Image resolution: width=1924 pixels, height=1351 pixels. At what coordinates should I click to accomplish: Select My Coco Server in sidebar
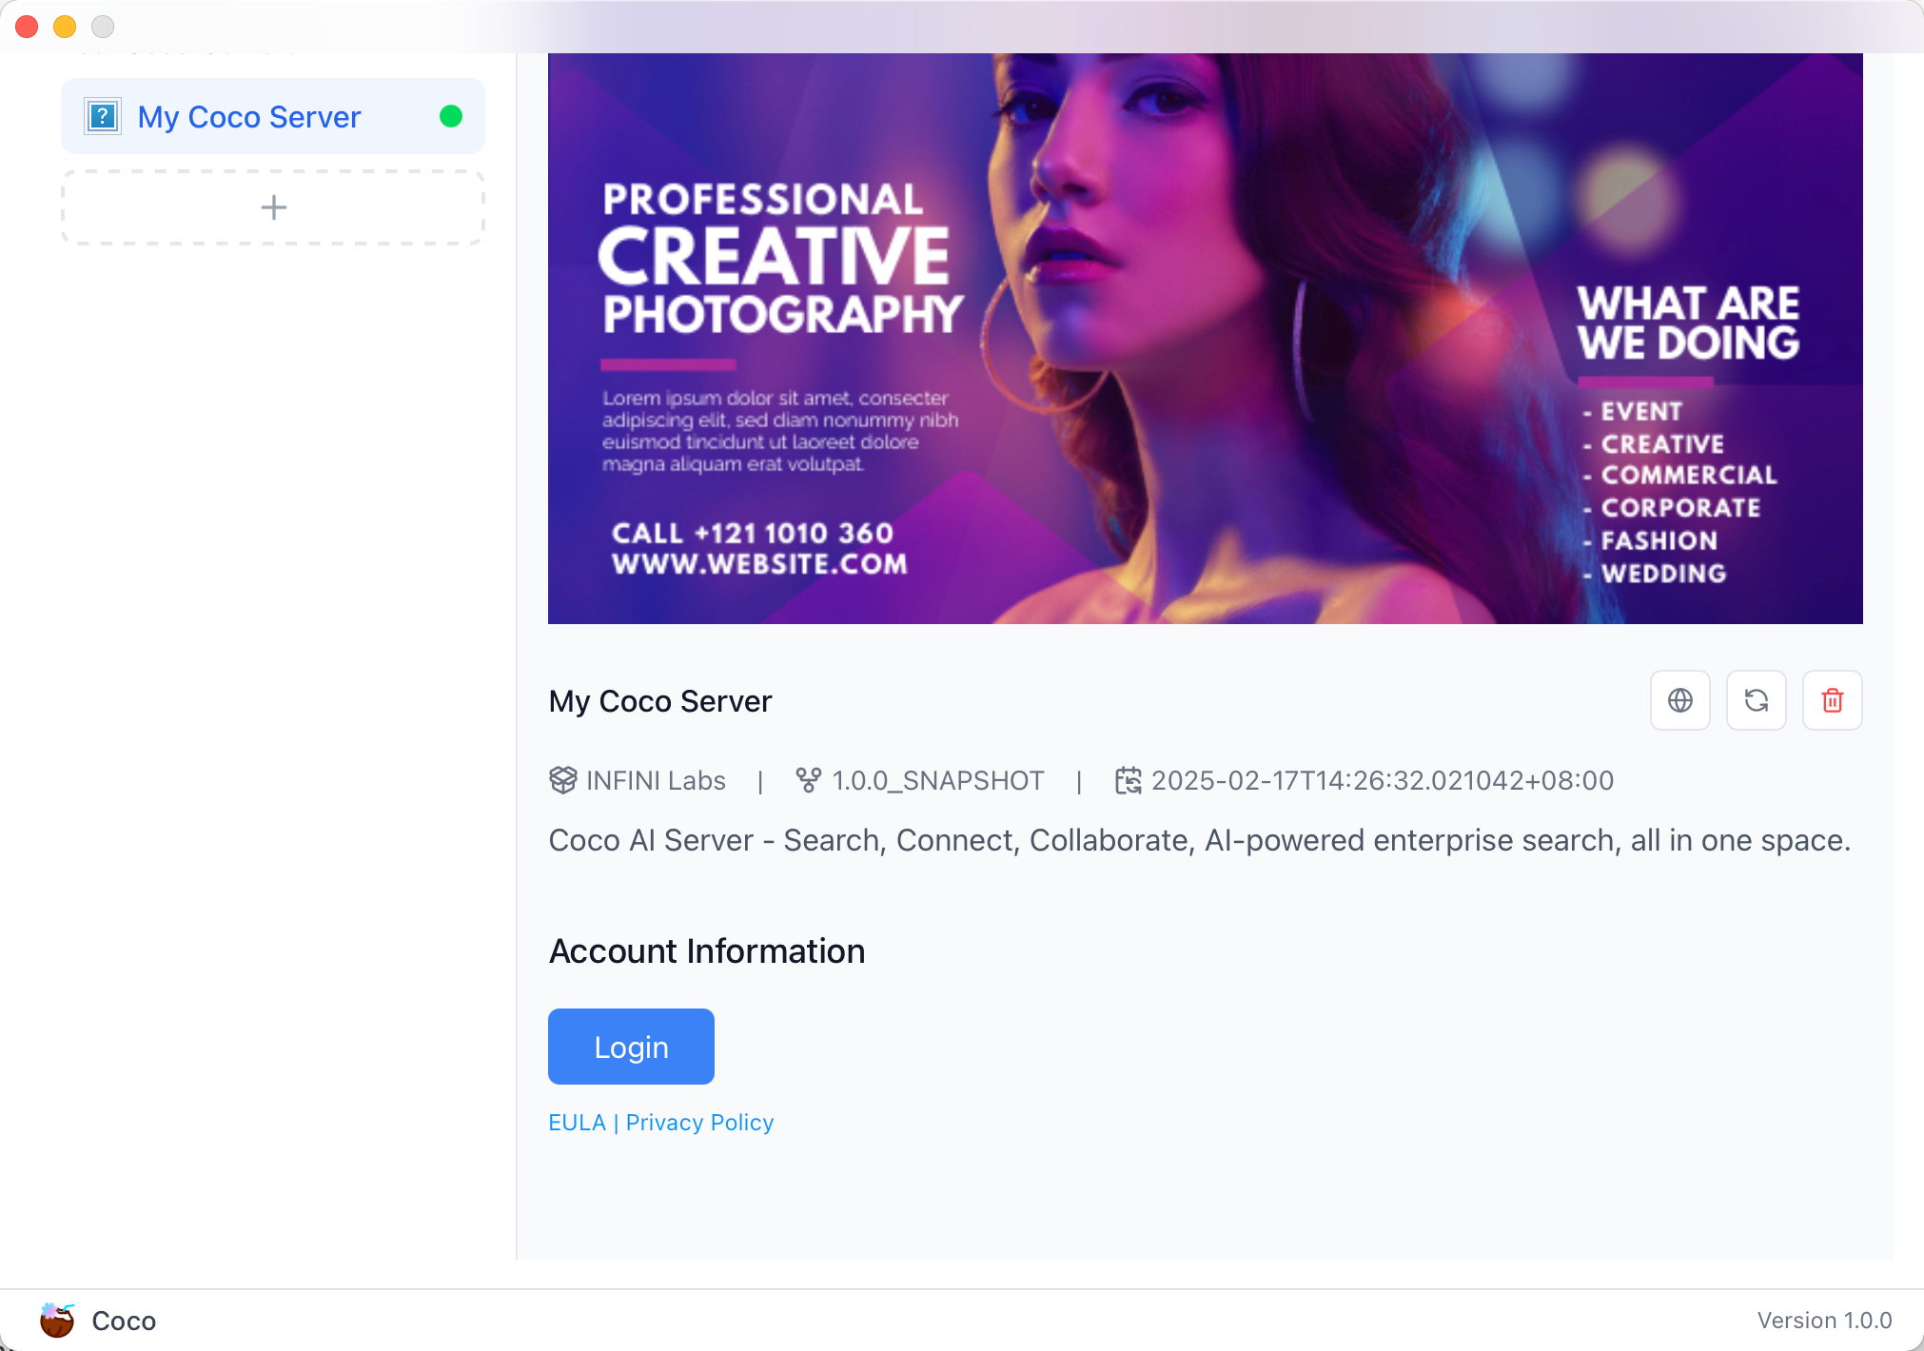[249, 116]
